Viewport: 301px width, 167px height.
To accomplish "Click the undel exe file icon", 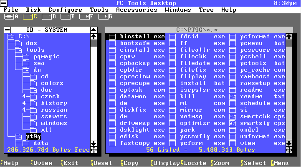I will point(233,130).
